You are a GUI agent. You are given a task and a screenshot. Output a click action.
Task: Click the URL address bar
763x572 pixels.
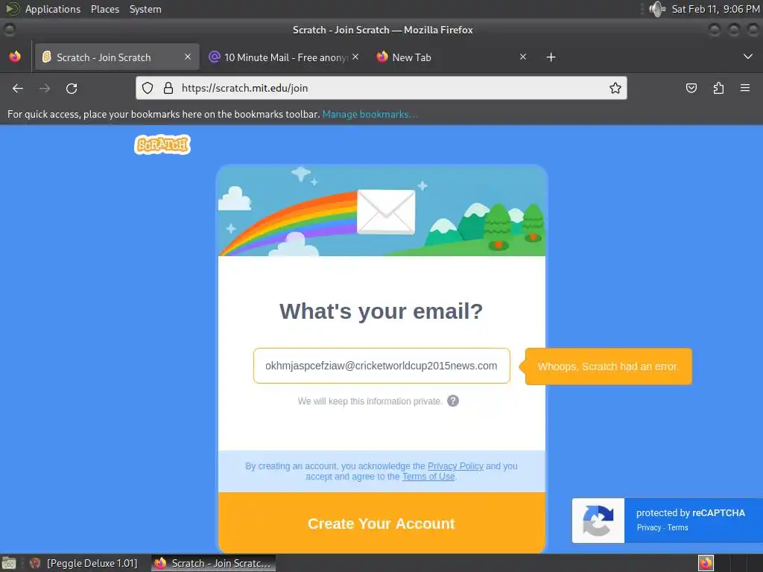(x=381, y=88)
